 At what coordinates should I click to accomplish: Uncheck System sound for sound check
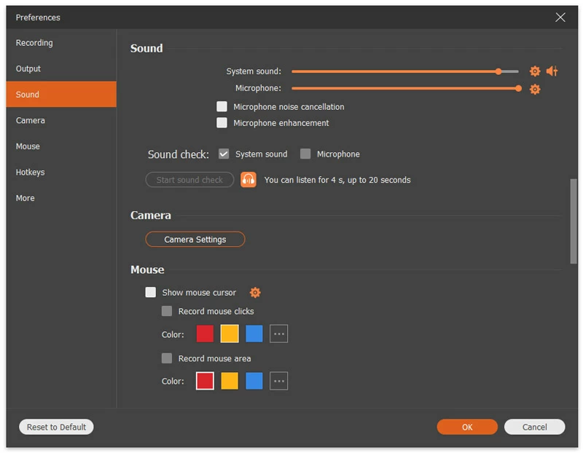pyautogui.click(x=223, y=154)
